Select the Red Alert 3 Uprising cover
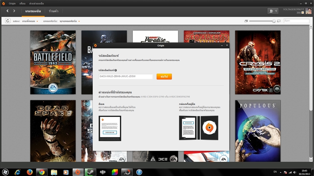This screenshot has height=176, width=314. (207, 36)
